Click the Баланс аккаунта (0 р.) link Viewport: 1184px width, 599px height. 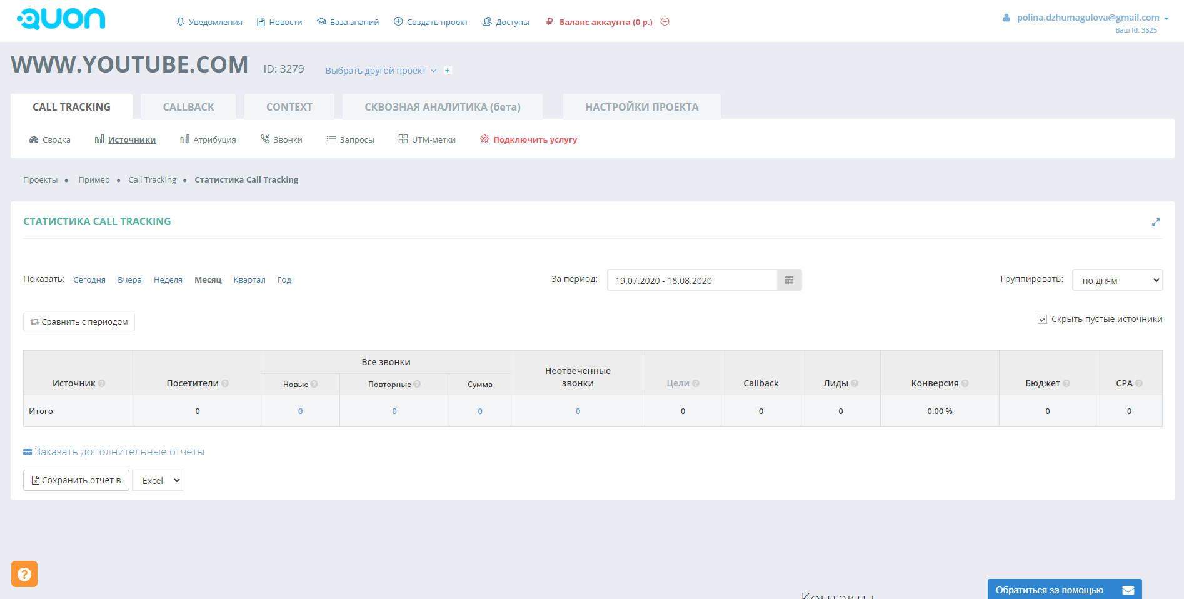tap(600, 22)
